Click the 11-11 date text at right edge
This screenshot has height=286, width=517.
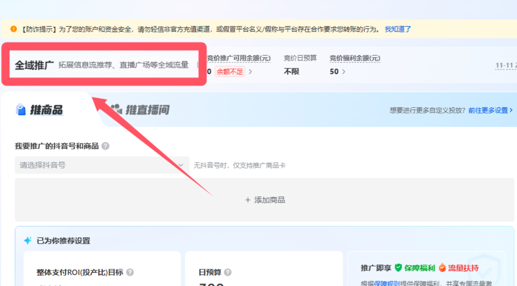506,66
